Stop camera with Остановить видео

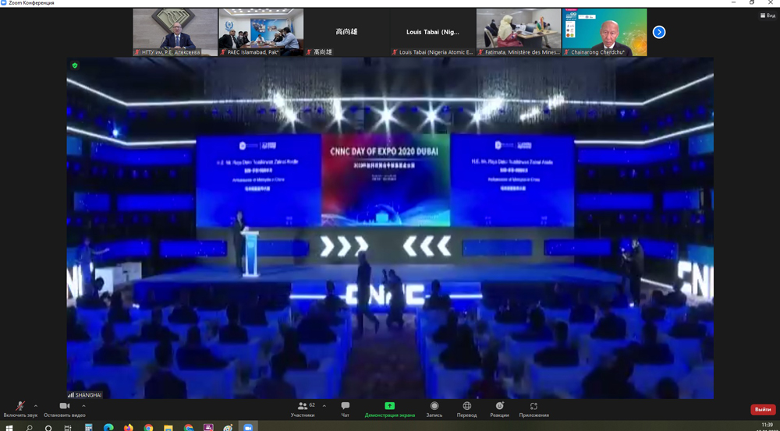pos(65,410)
